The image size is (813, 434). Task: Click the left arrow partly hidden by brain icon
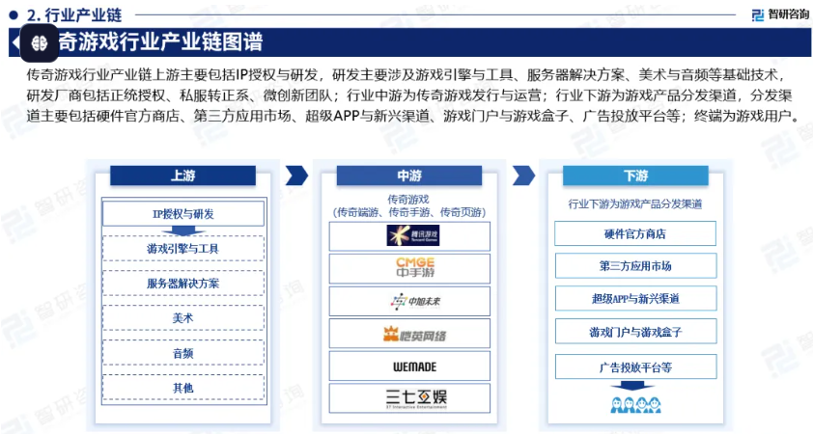pos(15,43)
